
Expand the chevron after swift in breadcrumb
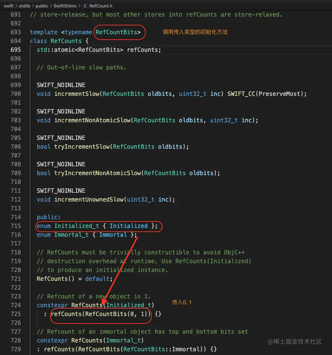(x=16, y=6)
